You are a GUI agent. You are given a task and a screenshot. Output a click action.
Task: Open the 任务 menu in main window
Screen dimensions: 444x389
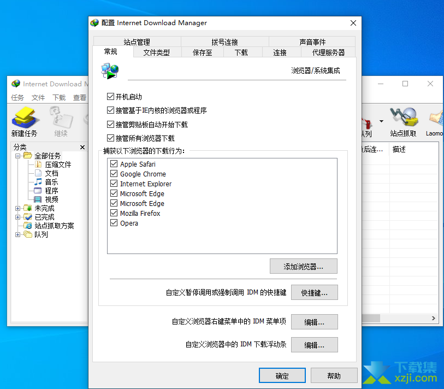tap(17, 98)
